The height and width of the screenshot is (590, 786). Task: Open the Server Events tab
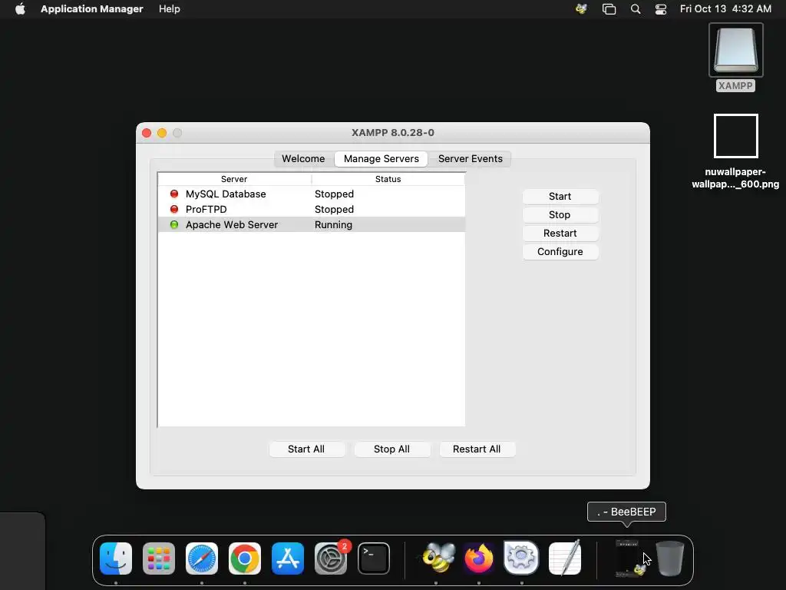(x=471, y=158)
